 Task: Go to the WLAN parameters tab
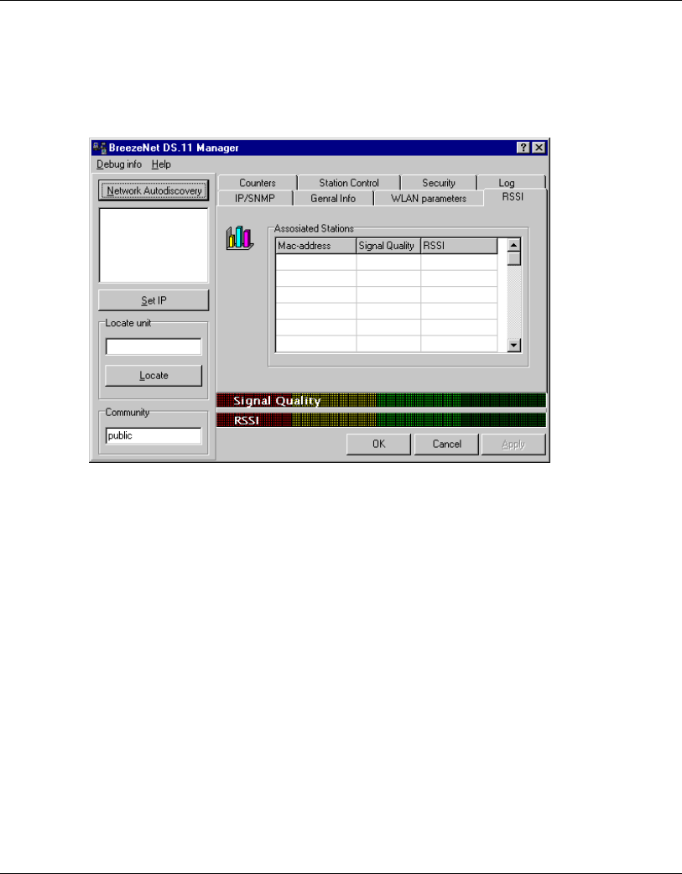(x=429, y=199)
